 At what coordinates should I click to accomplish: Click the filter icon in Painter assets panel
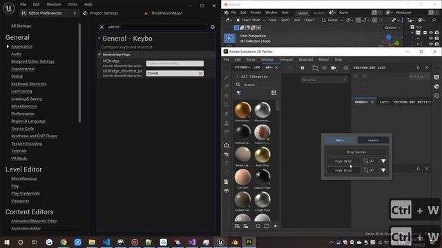point(238,93)
